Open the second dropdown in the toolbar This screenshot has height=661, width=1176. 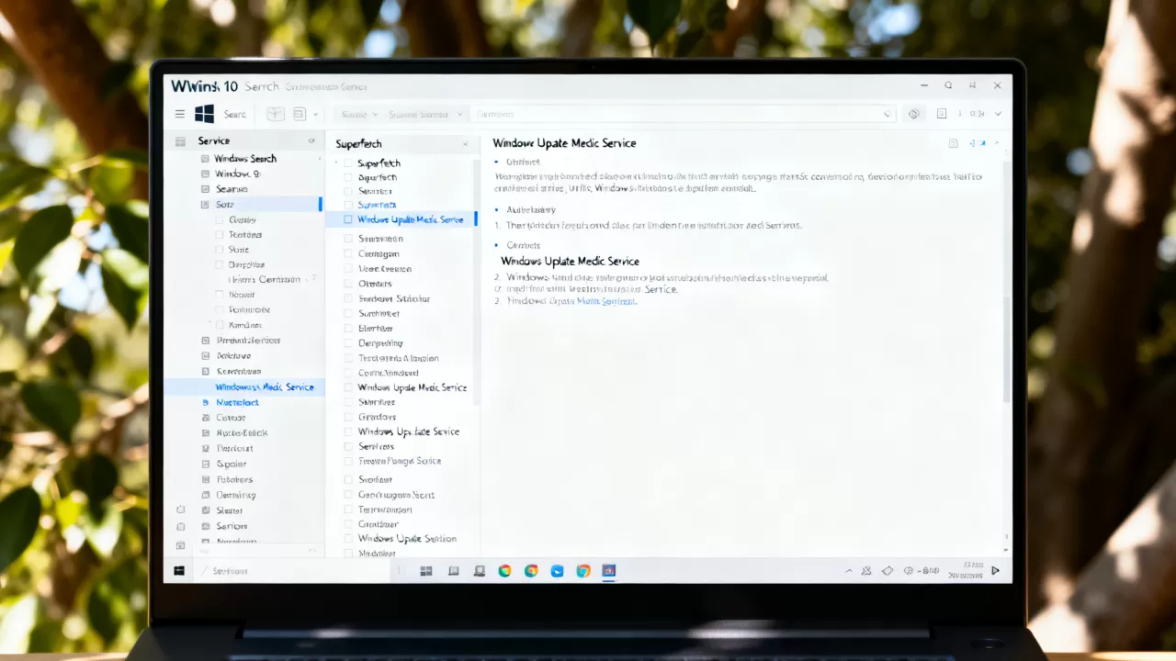pos(424,115)
